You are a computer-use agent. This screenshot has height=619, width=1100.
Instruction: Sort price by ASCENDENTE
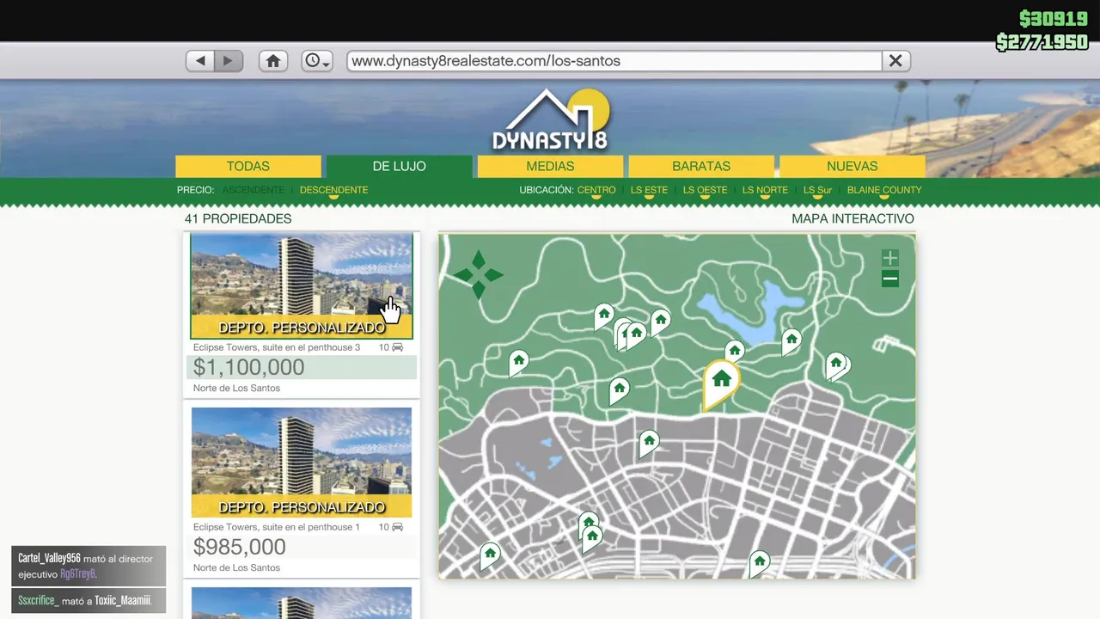pyautogui.click(x=253, y=190)
